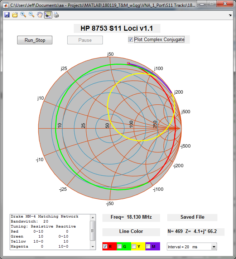
Task: Click the MATLAB icon in title bar
Action: (x=6, y=5)
